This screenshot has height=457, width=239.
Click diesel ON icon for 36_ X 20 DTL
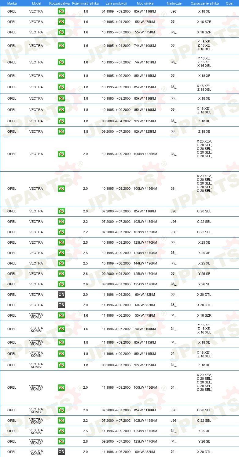click(x=61, y=295)
